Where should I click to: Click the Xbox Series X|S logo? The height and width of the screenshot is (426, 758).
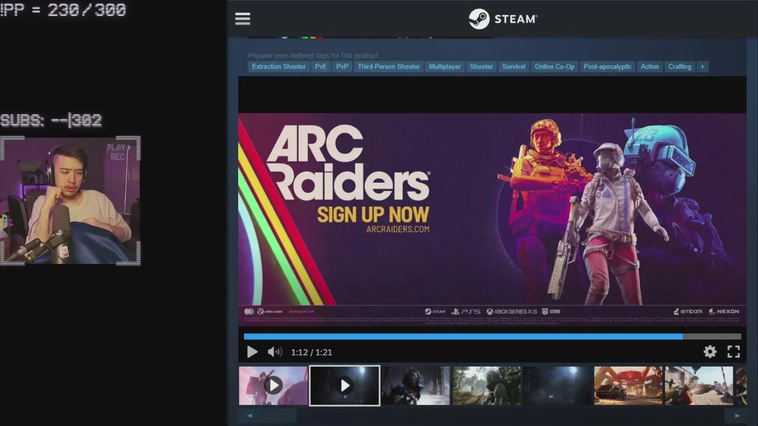click(512, 311)
